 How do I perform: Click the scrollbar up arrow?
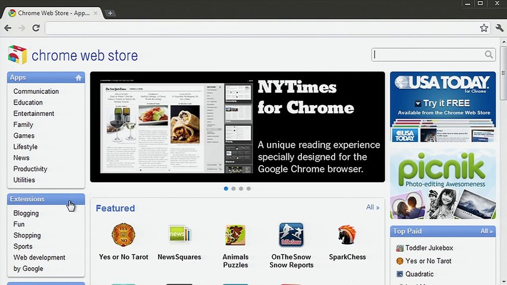[x=503, y=42]
